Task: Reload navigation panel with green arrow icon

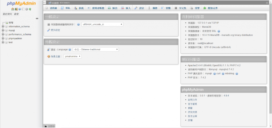Action: click(x=30, y=9)
